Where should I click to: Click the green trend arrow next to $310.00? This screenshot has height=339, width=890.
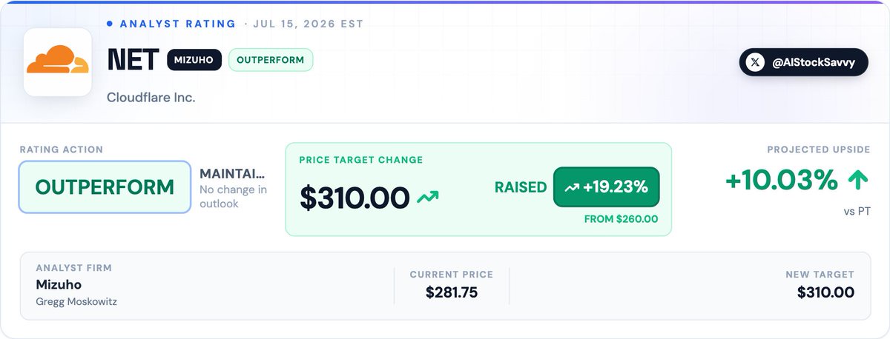(428, 198)
